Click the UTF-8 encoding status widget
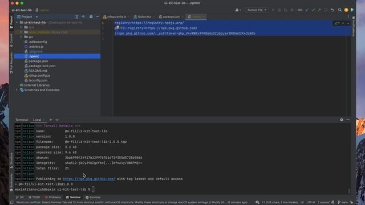 pos(310,203)
